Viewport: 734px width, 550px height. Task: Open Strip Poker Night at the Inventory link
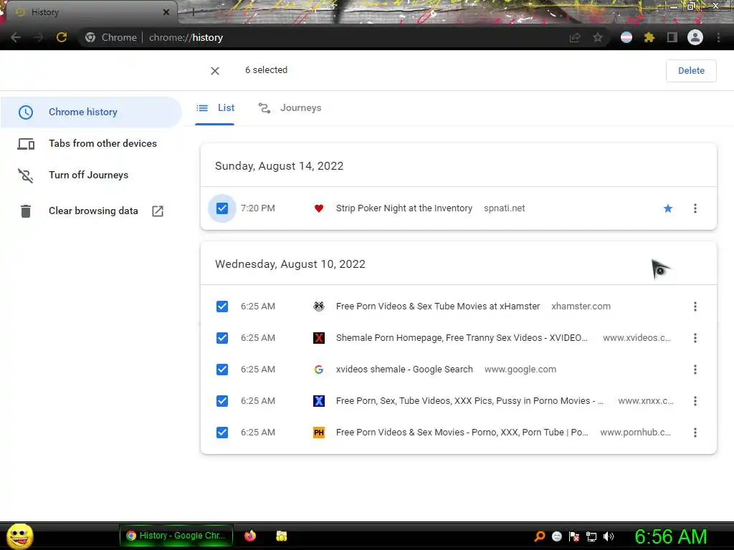(404, 208)
